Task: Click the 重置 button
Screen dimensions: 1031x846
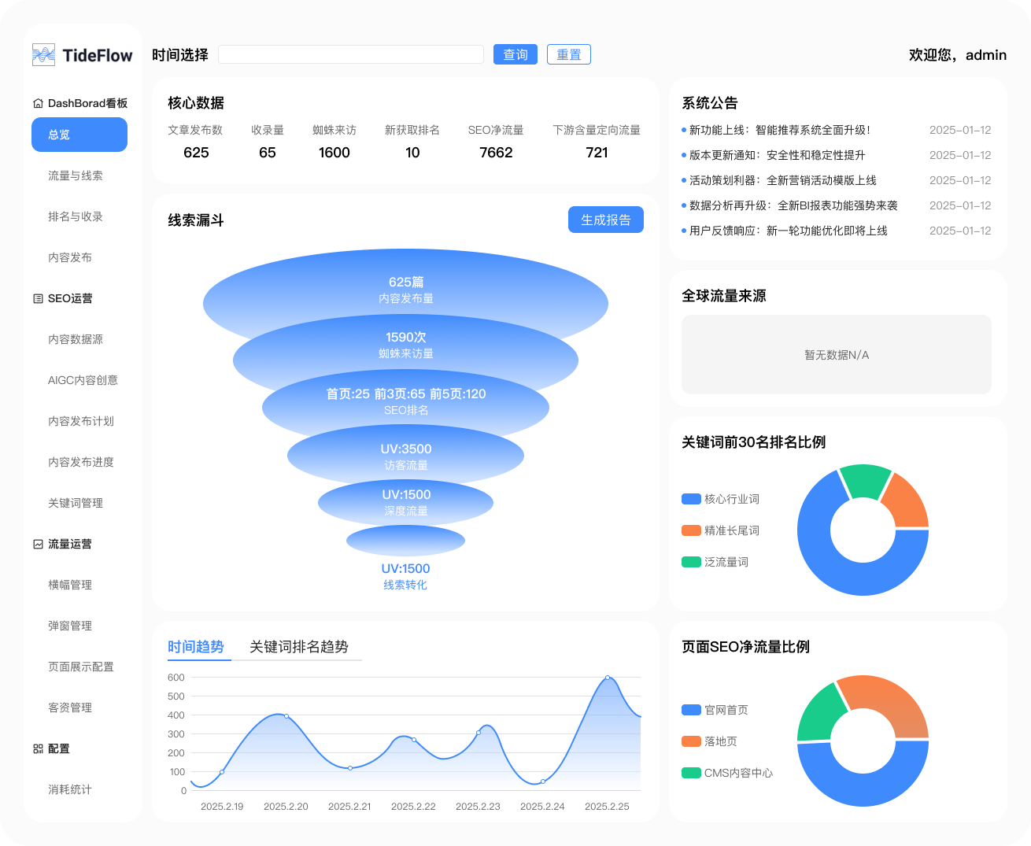Action: pyautogui.click(x=569, y=54)
